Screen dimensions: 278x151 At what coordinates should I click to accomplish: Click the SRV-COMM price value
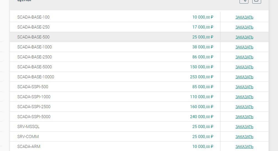click(x=203, y=136)
